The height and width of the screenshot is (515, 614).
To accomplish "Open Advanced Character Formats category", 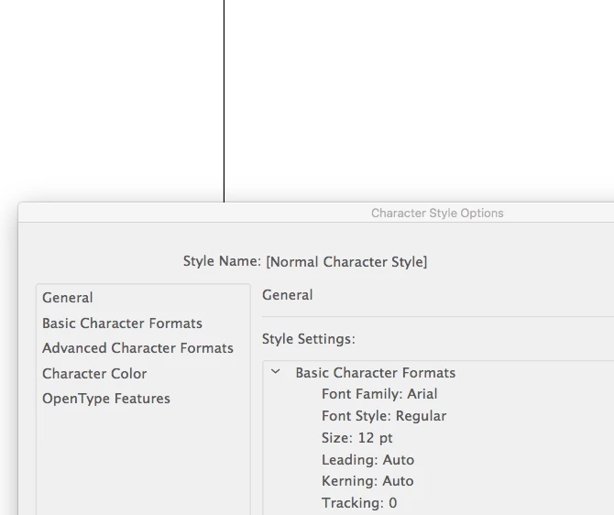I will [x=137, y=348].
